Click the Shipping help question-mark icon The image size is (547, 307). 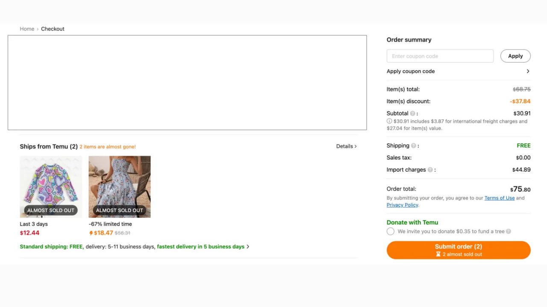[x=413, y=146]
